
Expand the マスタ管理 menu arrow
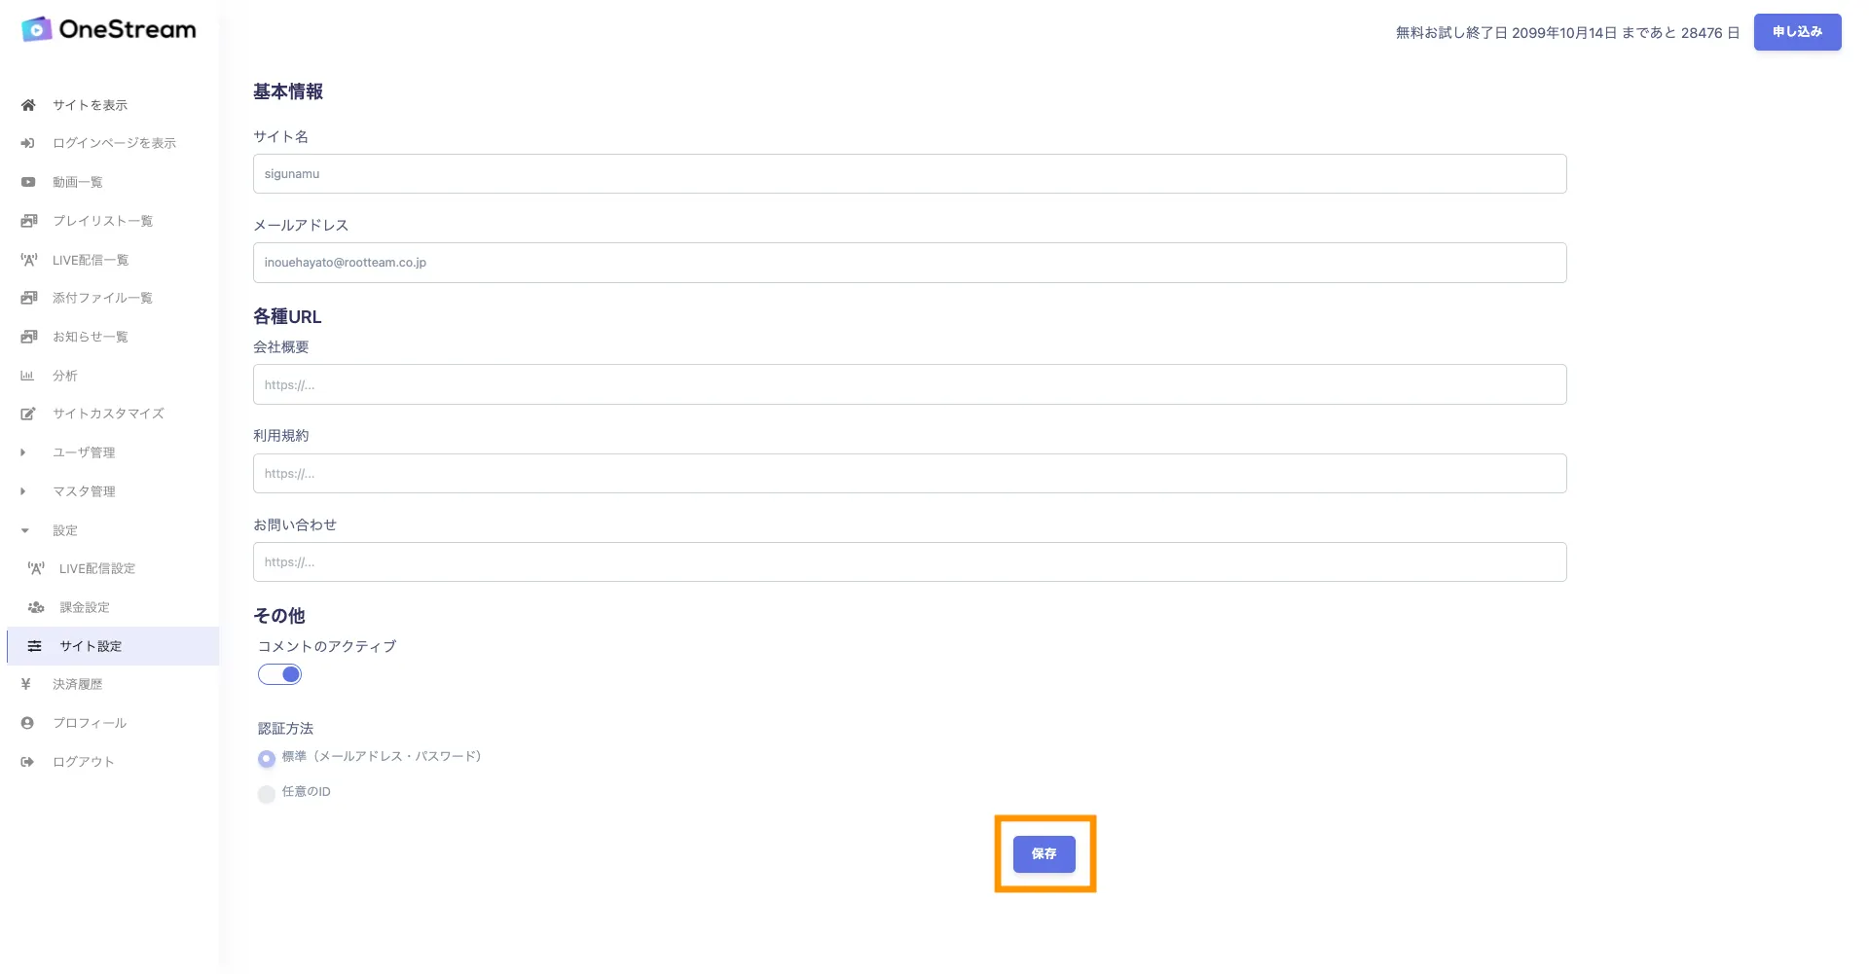tap(23, 491)
